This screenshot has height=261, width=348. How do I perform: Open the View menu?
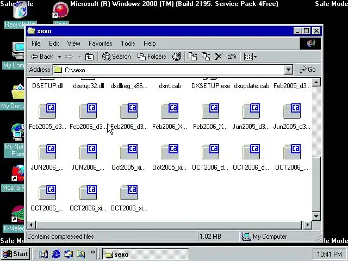coord(74,43)
